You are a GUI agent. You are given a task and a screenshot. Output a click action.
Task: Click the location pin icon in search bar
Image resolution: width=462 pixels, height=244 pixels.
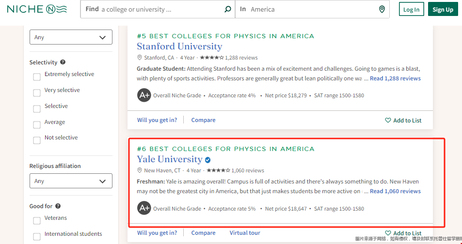pos(382,9)
